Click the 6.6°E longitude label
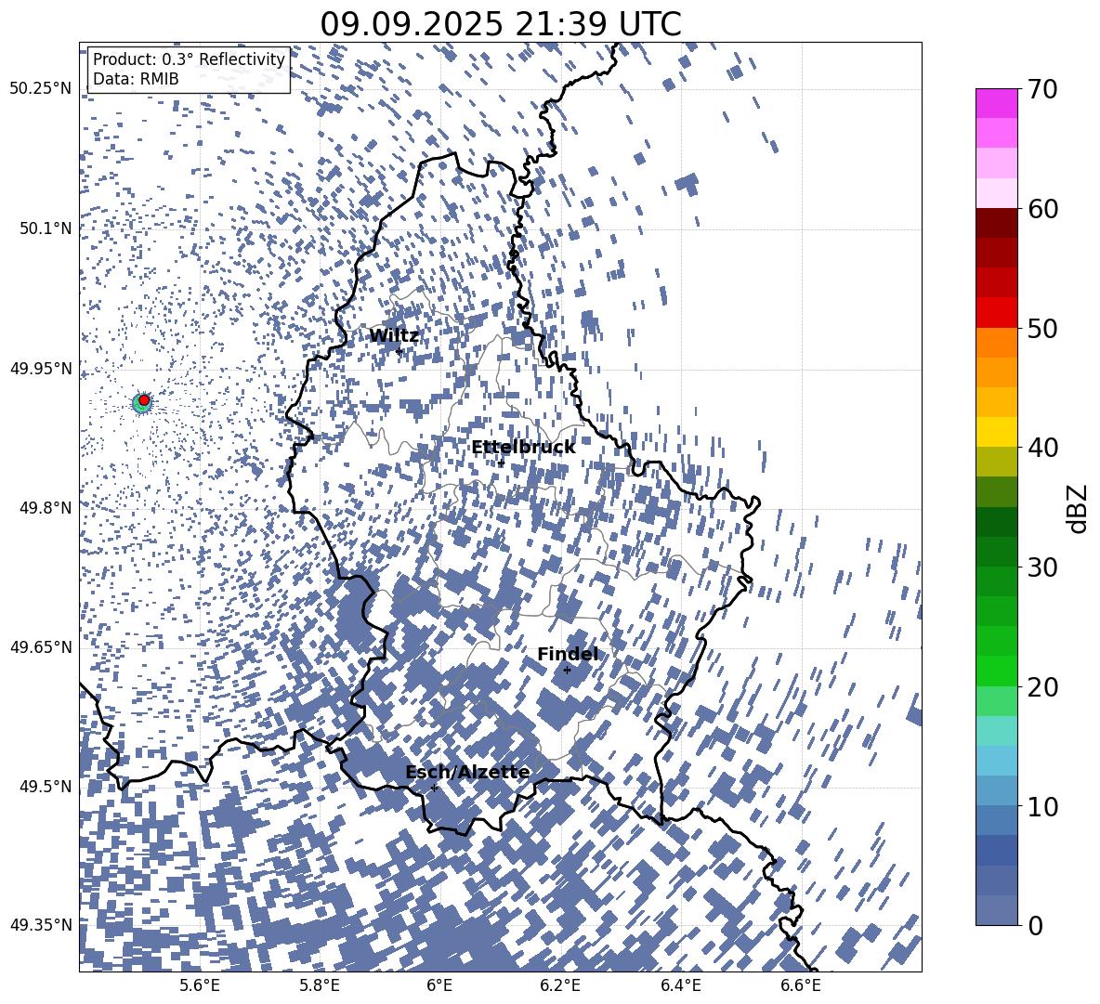The width and height of the screenshot is (1100, 1004). tap(801, 985)
